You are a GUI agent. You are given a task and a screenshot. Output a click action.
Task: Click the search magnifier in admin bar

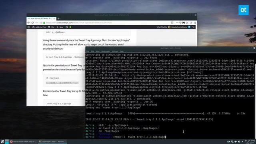coord(194,27)
